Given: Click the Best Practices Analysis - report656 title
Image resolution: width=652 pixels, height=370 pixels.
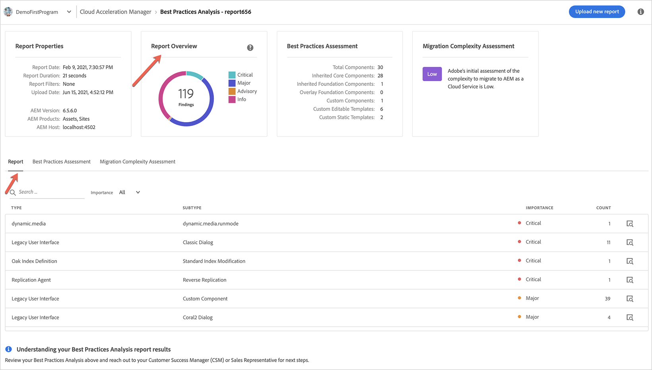Looking at the screenshot, I should click(x=206, y=12).
